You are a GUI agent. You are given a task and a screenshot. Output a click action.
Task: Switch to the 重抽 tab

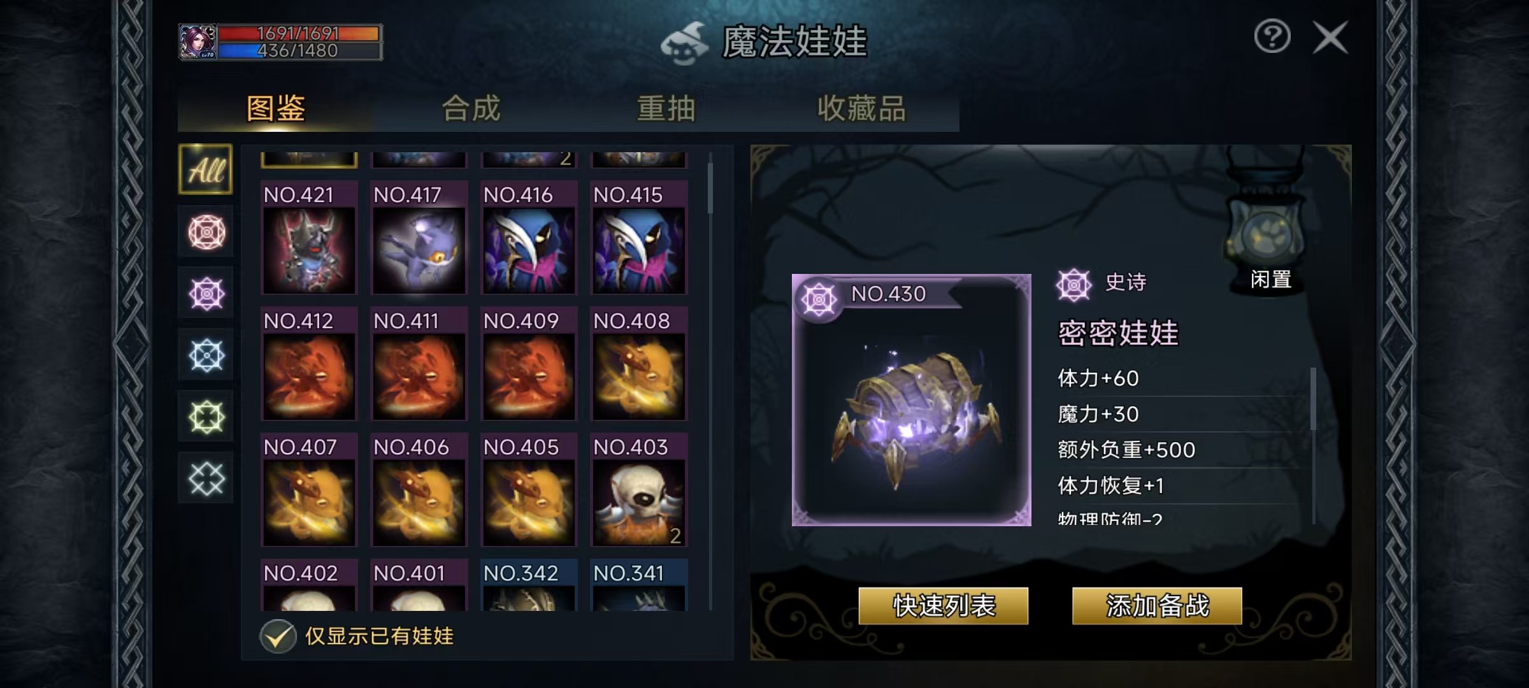coord(666,108)
